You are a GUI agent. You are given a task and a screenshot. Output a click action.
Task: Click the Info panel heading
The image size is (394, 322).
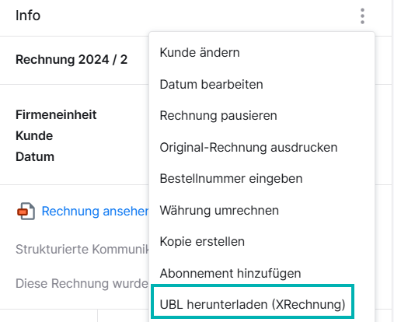point(28,16)
